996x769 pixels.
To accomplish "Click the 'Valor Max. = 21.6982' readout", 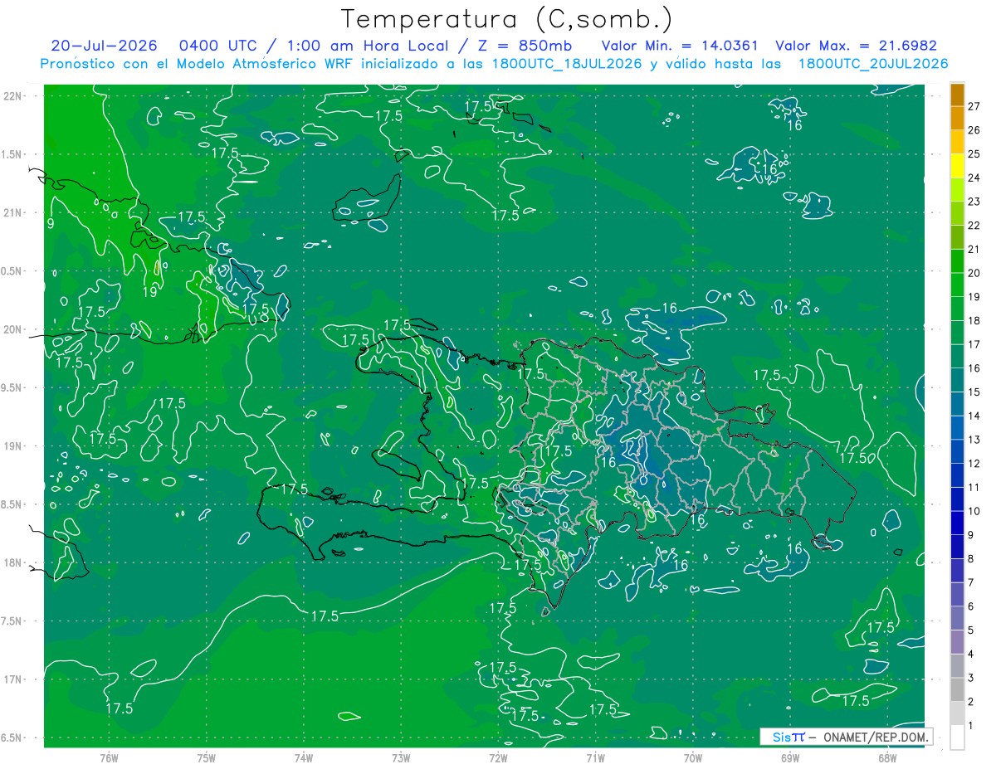I will point(856,46).
